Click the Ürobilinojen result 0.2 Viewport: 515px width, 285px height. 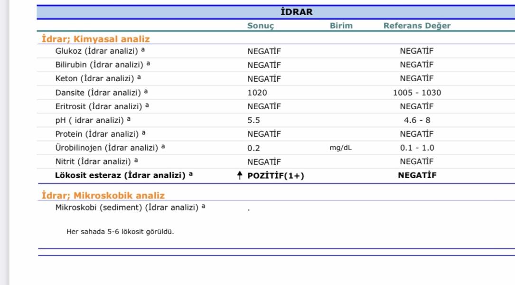pyautogui.click(x=253, y=148)
